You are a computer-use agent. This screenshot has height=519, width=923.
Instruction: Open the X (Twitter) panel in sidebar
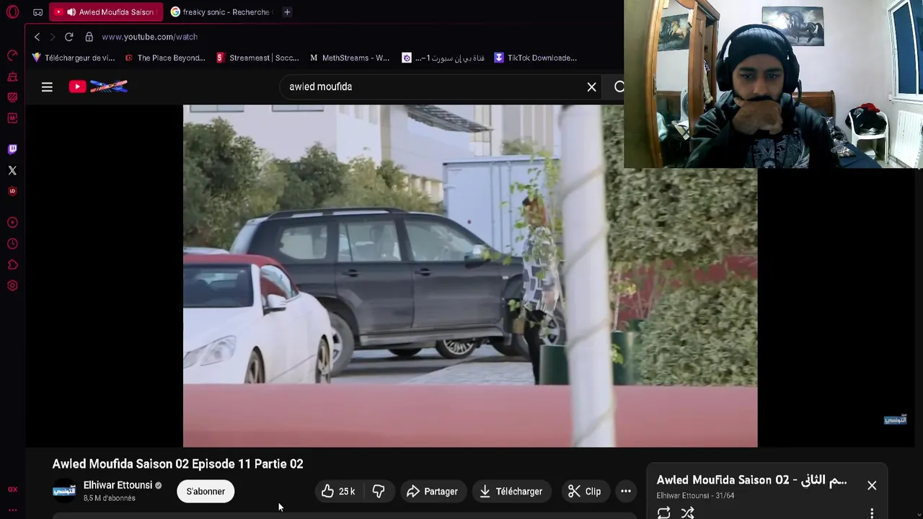[12, 170]
